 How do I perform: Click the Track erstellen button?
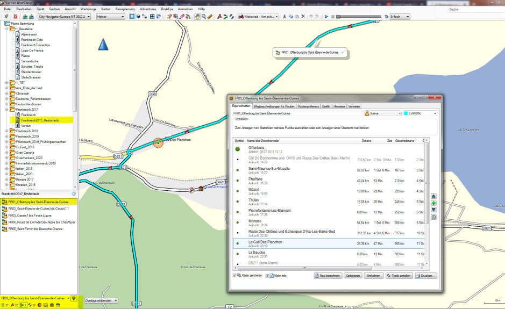point(399,276)
